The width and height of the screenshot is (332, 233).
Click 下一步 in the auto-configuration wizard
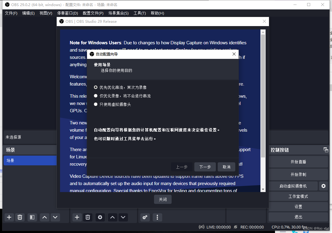pyautogui.click(x=205, y=167)
